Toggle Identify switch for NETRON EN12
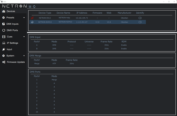Viewport: 177px width, 116px height. [x=140, y=18]
